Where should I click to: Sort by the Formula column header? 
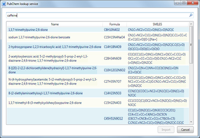(x=115, y=24)
